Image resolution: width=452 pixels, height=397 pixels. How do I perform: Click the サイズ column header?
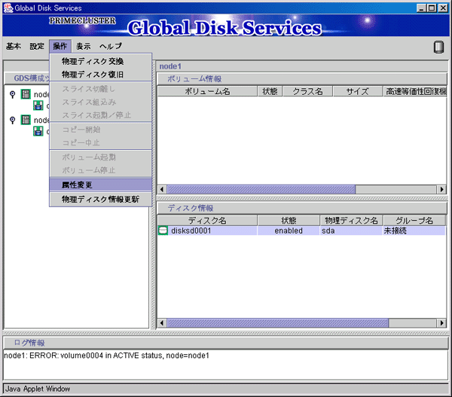click(x=357, y=91)
